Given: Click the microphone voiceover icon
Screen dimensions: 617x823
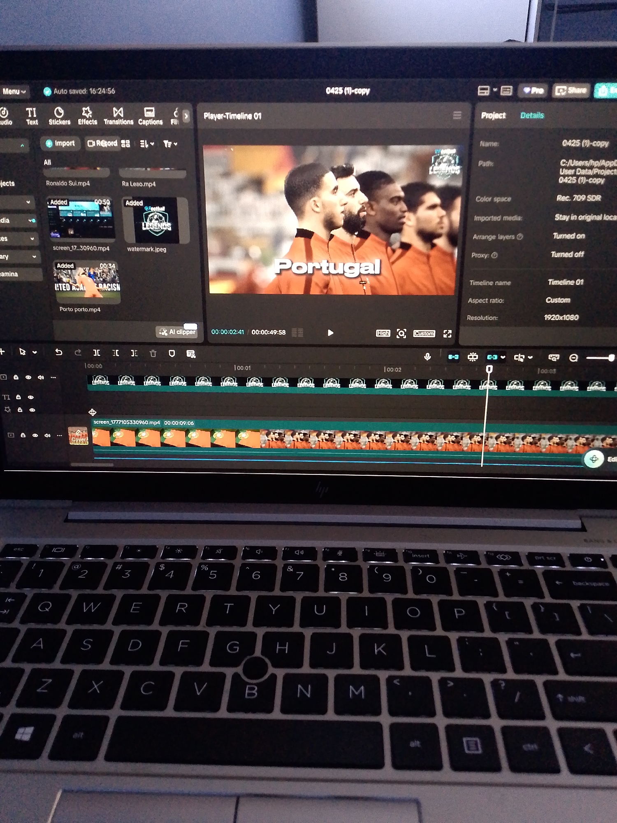Looking at the screenshot, I should pos(427,357).
